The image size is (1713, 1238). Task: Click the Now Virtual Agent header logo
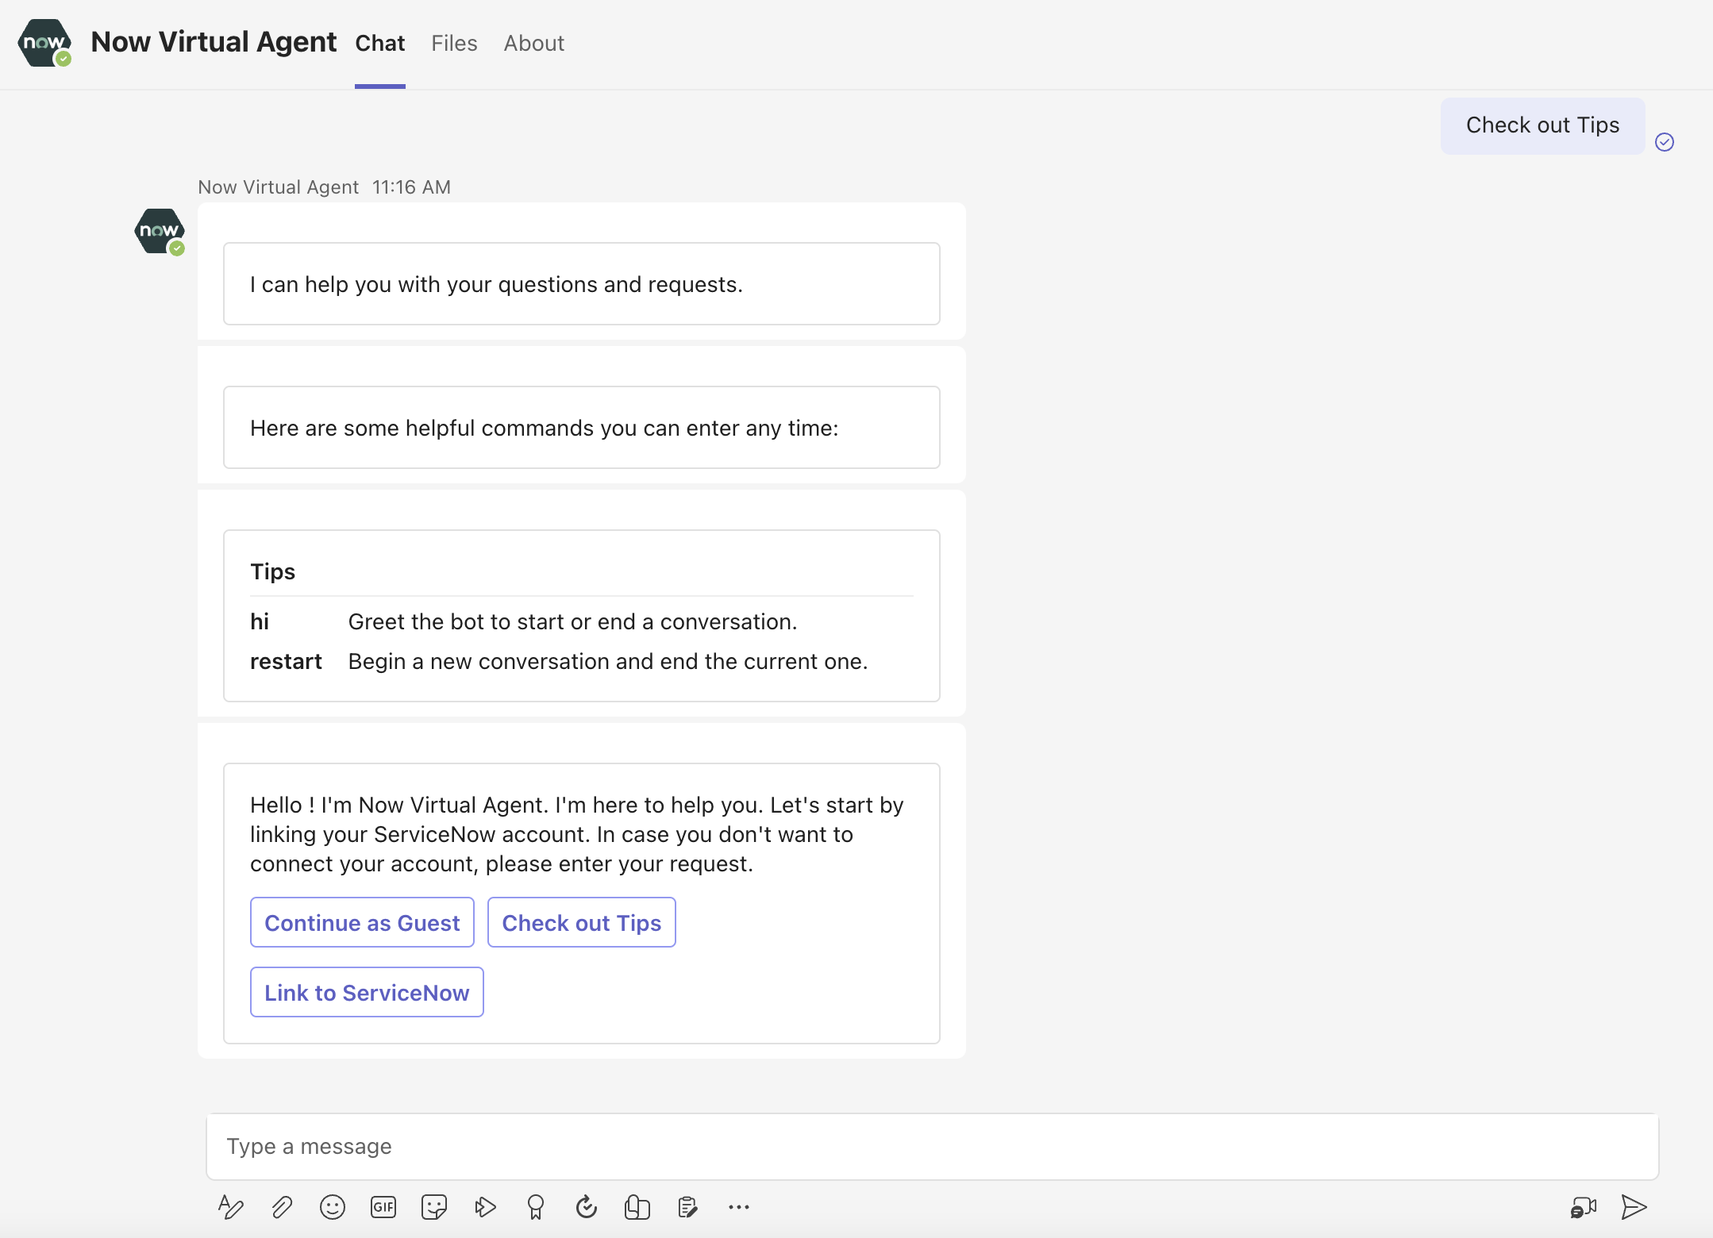click(44, 43)
